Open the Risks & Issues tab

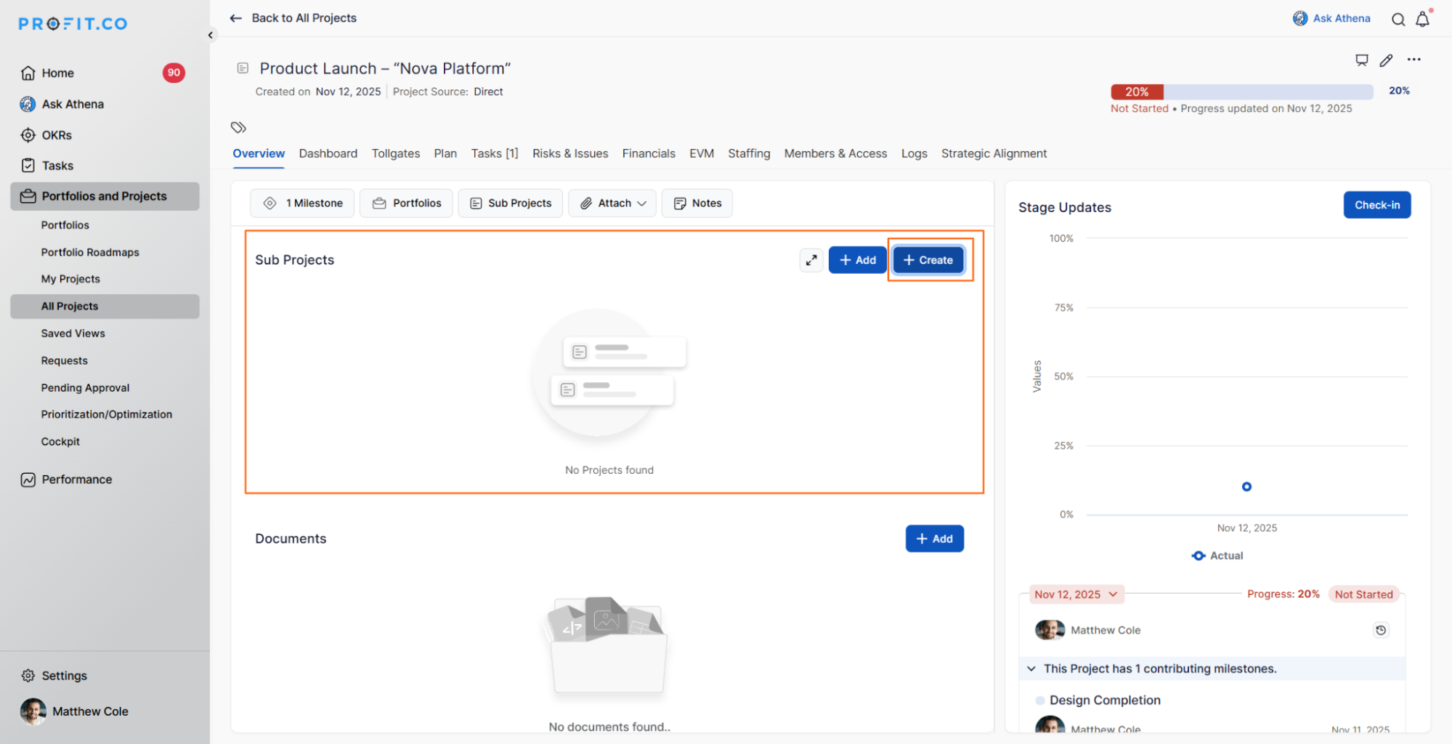[x=569, y=153]
